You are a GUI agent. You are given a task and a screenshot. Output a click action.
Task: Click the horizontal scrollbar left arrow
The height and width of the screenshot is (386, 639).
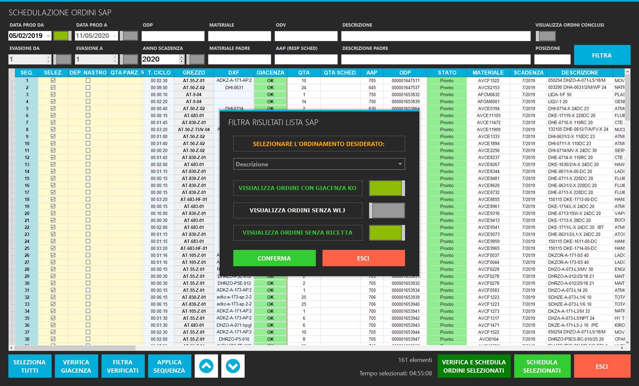[11, 348]
